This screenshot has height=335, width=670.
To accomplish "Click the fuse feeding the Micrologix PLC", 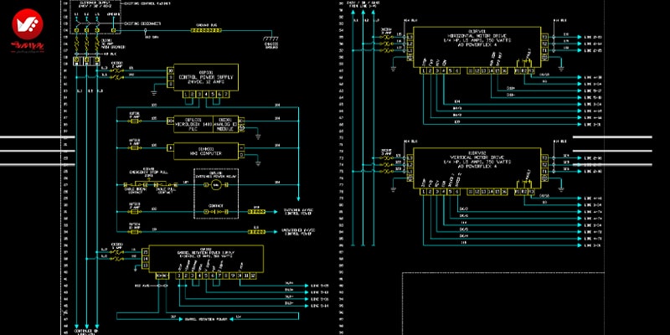I will pyautogui.click(x=135, y=121).
